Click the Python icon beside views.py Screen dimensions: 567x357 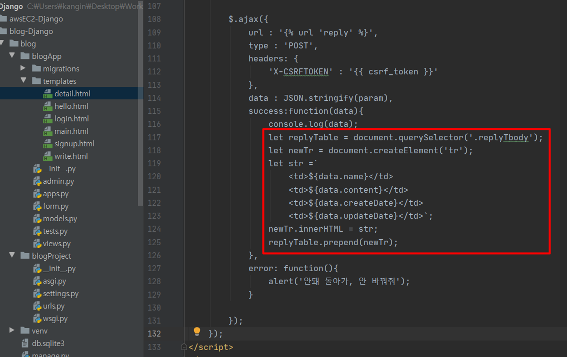[37, 244]
